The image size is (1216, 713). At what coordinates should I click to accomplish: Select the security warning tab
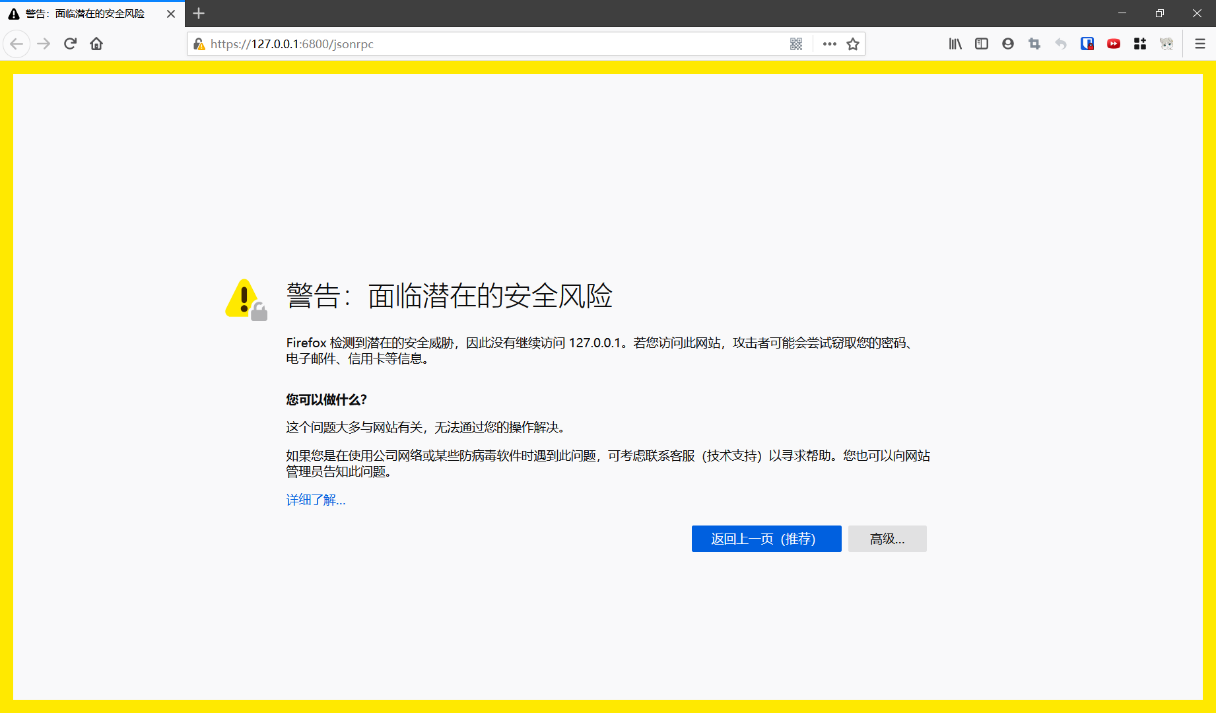click(84, 14)
